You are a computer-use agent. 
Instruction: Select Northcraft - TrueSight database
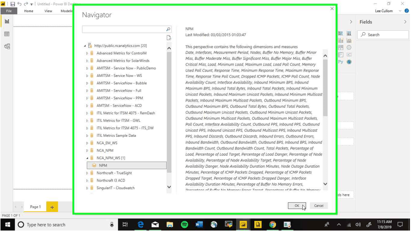tap(114, 173)
